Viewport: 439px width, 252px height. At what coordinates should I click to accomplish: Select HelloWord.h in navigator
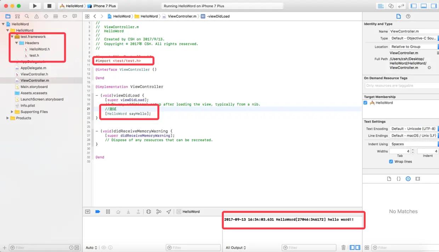(x=39, y=49)
